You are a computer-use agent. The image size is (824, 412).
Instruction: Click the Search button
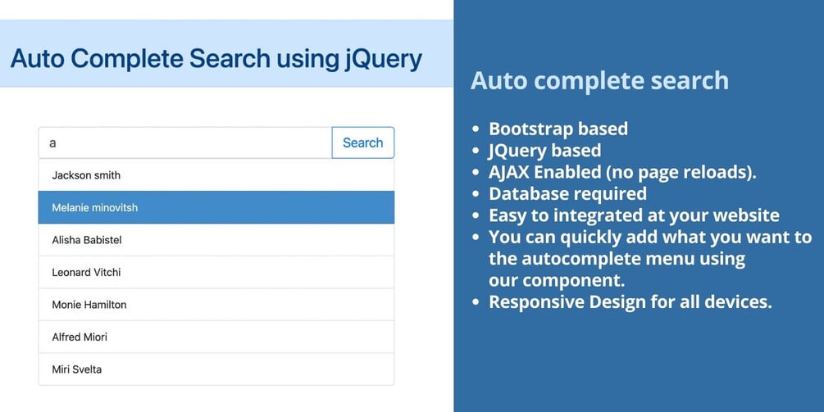coord(362,143)
